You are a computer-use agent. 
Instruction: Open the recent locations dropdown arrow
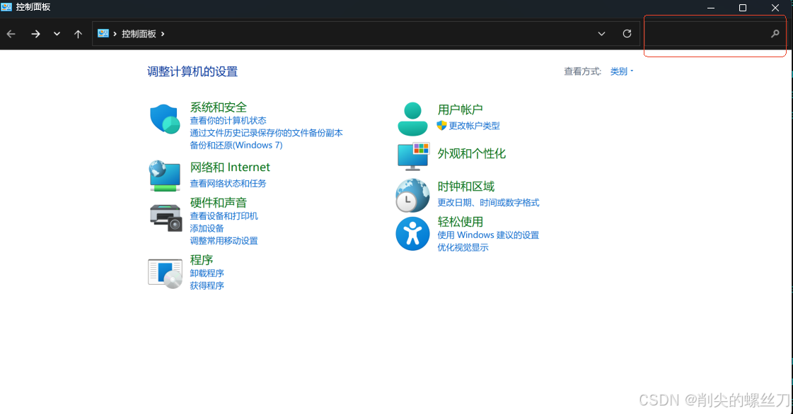pos(57,34)
